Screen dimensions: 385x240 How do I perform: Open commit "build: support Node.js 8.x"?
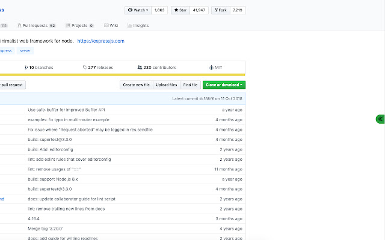(x=53, y=179)
